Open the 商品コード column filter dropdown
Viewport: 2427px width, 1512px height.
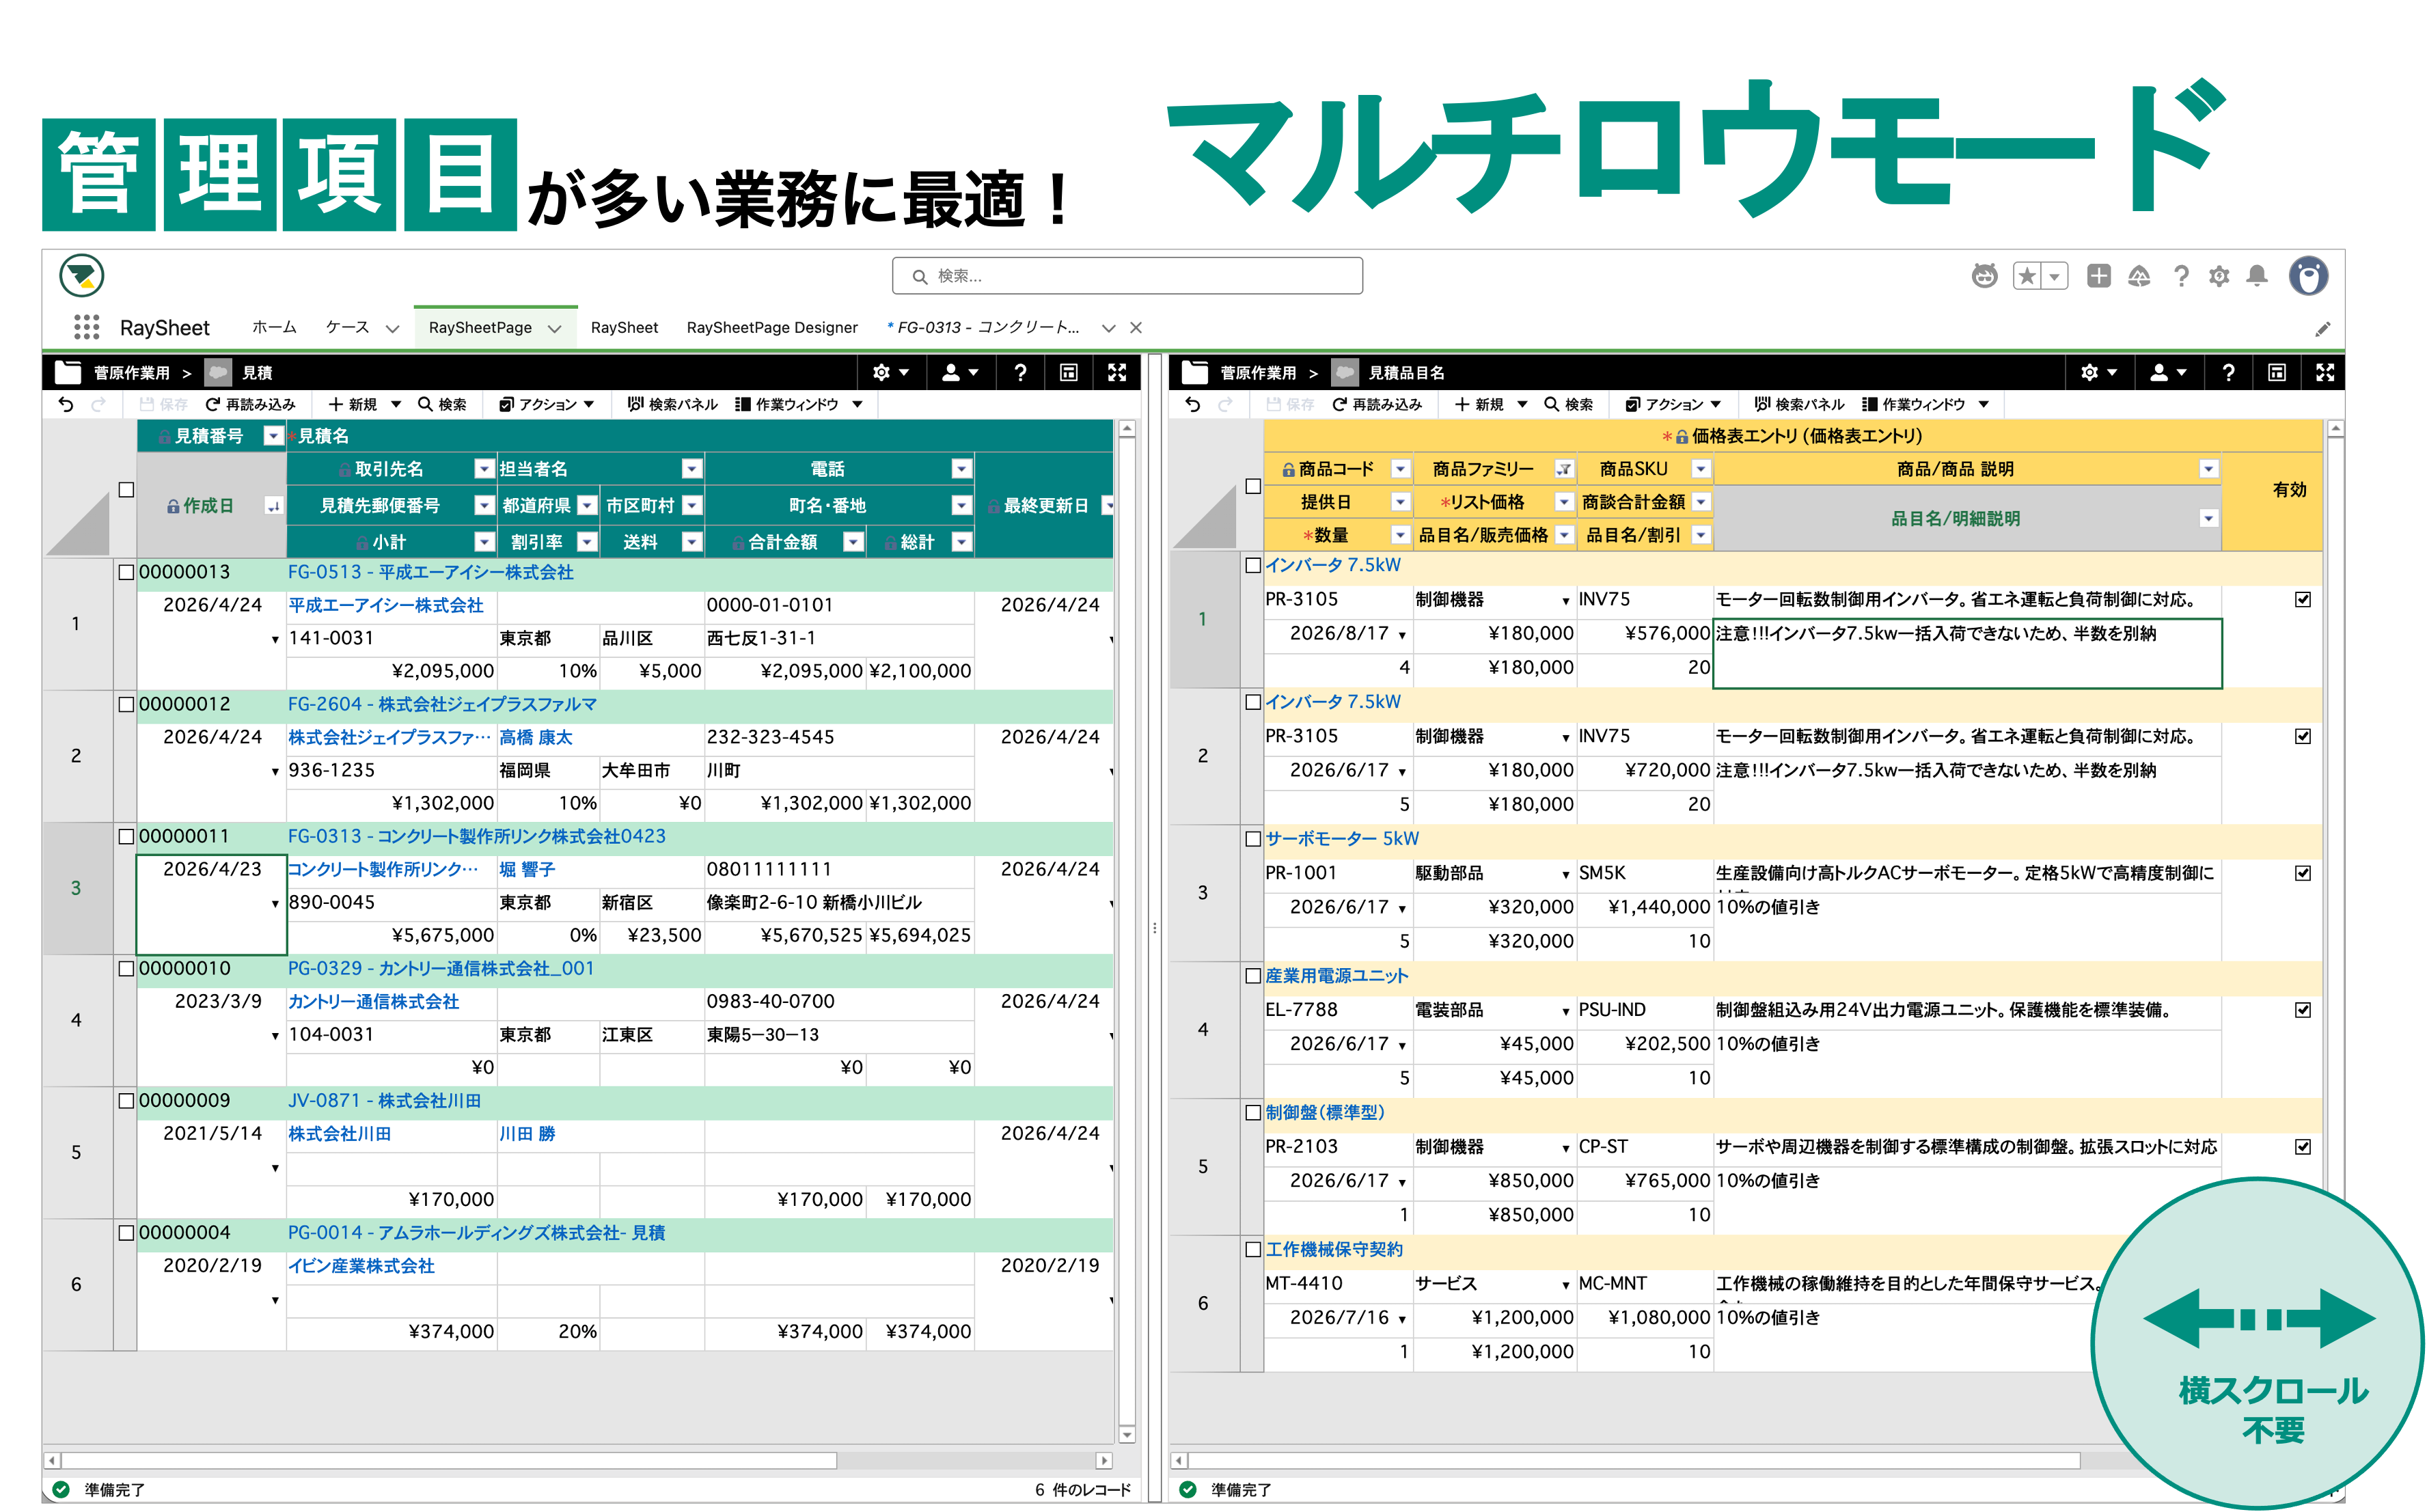tap(1400, 469)
